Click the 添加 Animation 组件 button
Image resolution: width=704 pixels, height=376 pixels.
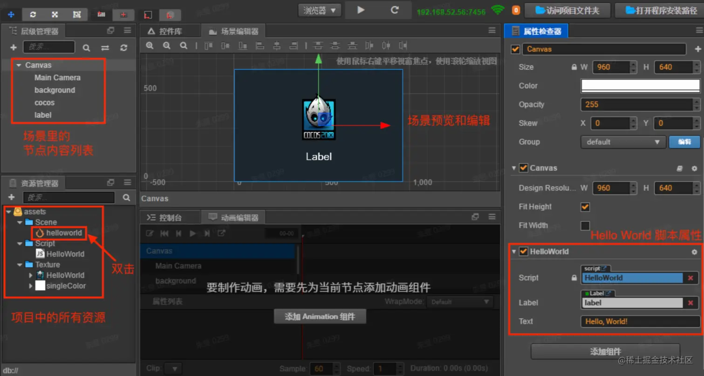(x=320, y=317)
